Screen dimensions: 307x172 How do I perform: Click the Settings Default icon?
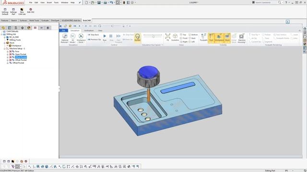point(5,11)
